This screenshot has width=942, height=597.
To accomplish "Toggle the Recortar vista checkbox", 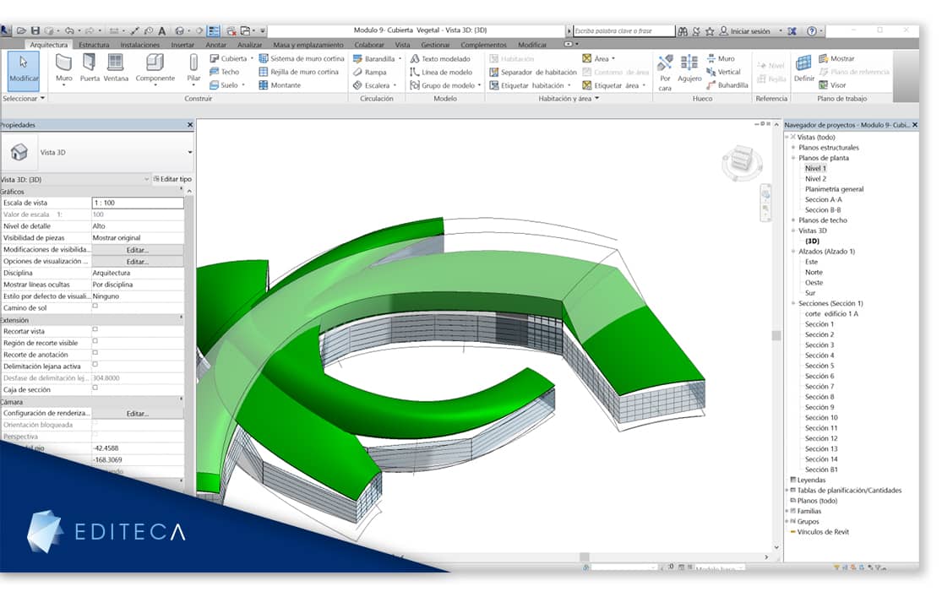I will (x=95, y=329).
